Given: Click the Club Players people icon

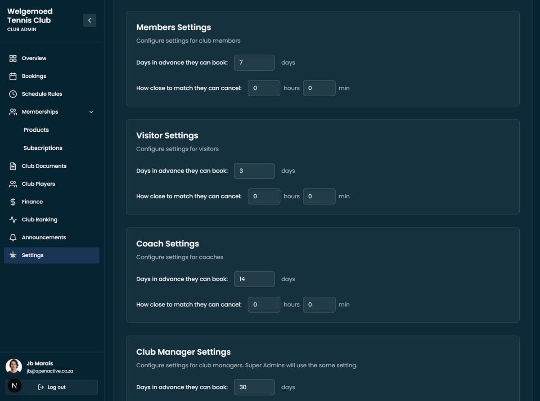Looking at the screenshot, I should pyautogui.click(x=13, y=184).
